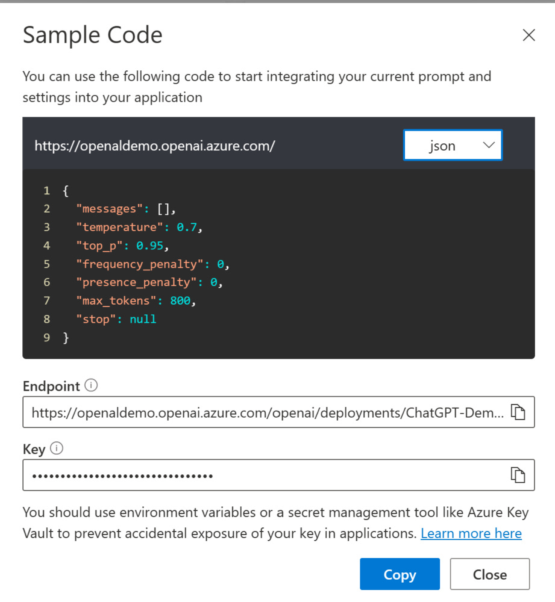The width and height of the screenshot is (555, 602).
Task: Click the masked Key input field
Action: tap(265, 475)
